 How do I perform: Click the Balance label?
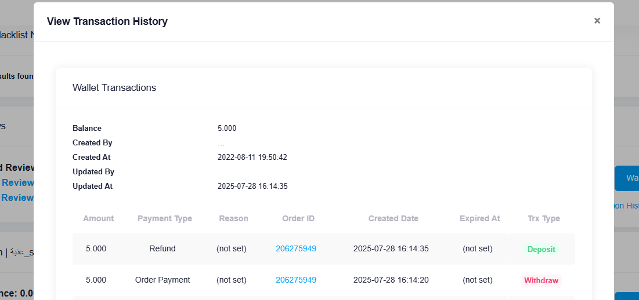tap(87, 128)
